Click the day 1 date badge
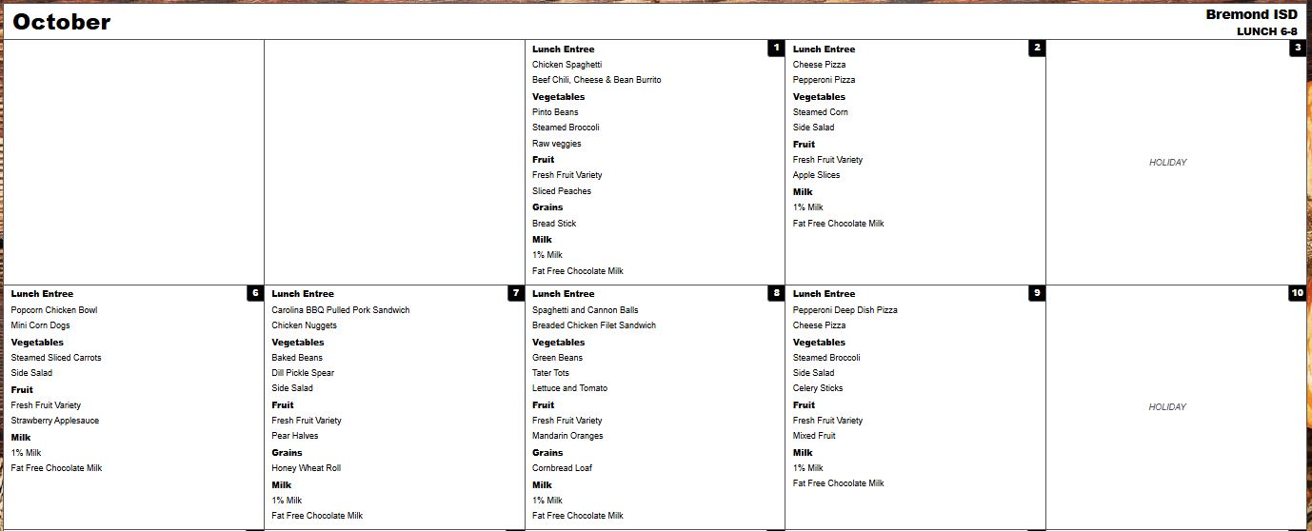Viewport: 1312px width, 531px height. tap(776, 49)
